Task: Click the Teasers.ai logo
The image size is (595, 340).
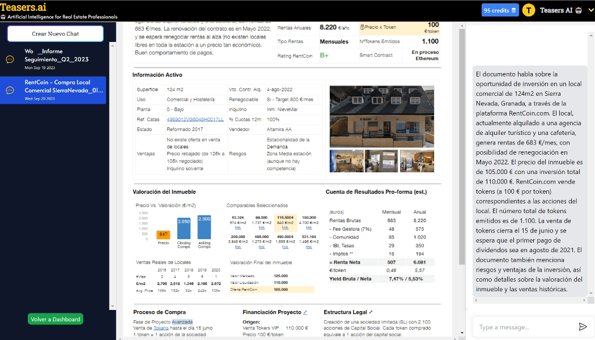Action: point(24,7)
